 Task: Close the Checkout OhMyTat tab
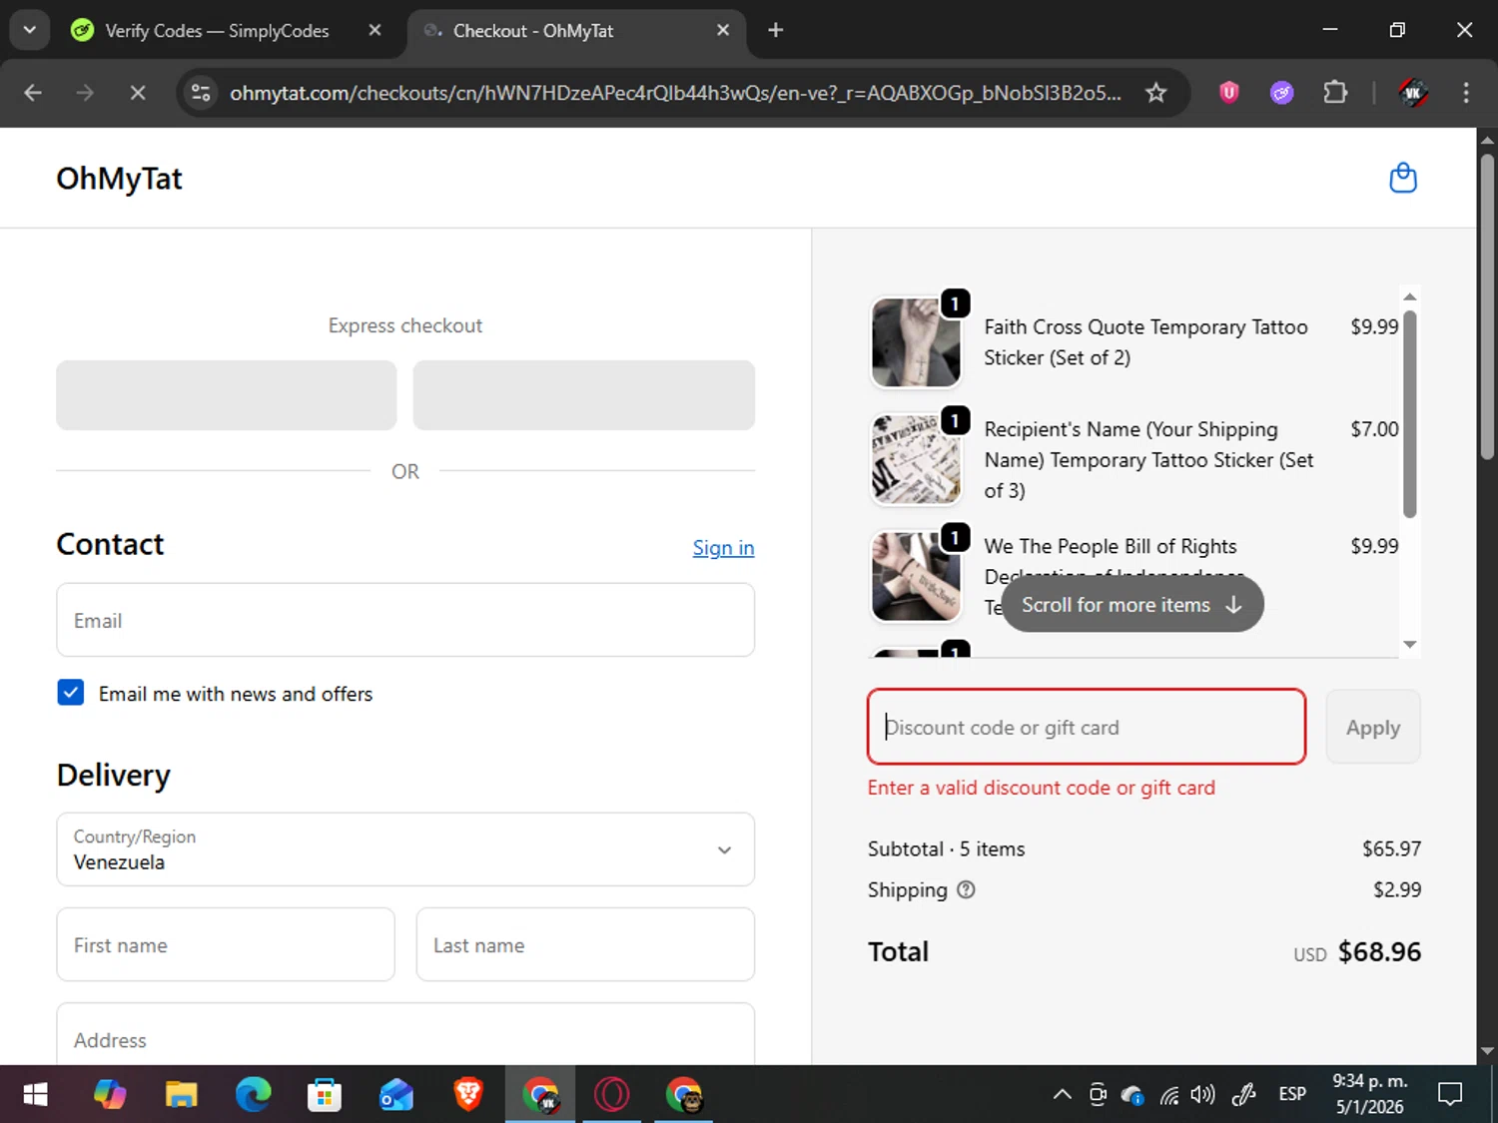[x=723, y=30]
